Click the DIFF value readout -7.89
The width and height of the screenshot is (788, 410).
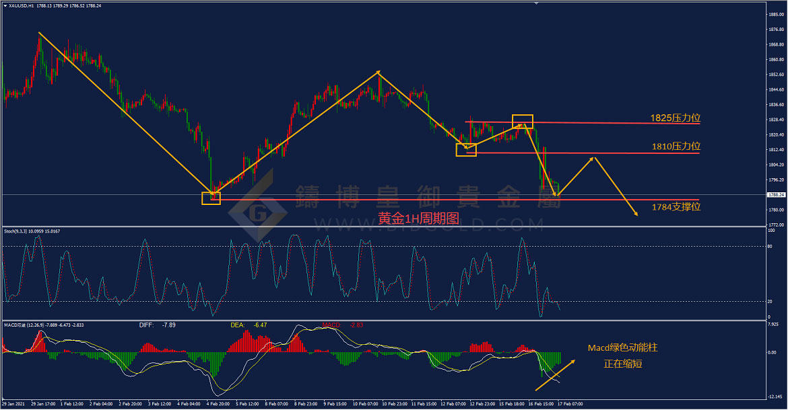(x=169, y=325)
